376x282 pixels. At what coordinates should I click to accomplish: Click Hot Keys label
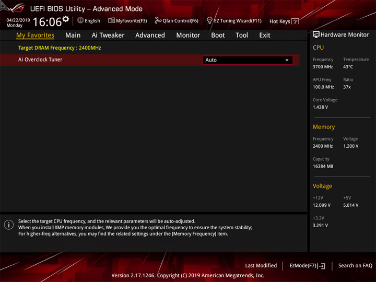click(280, 21)
